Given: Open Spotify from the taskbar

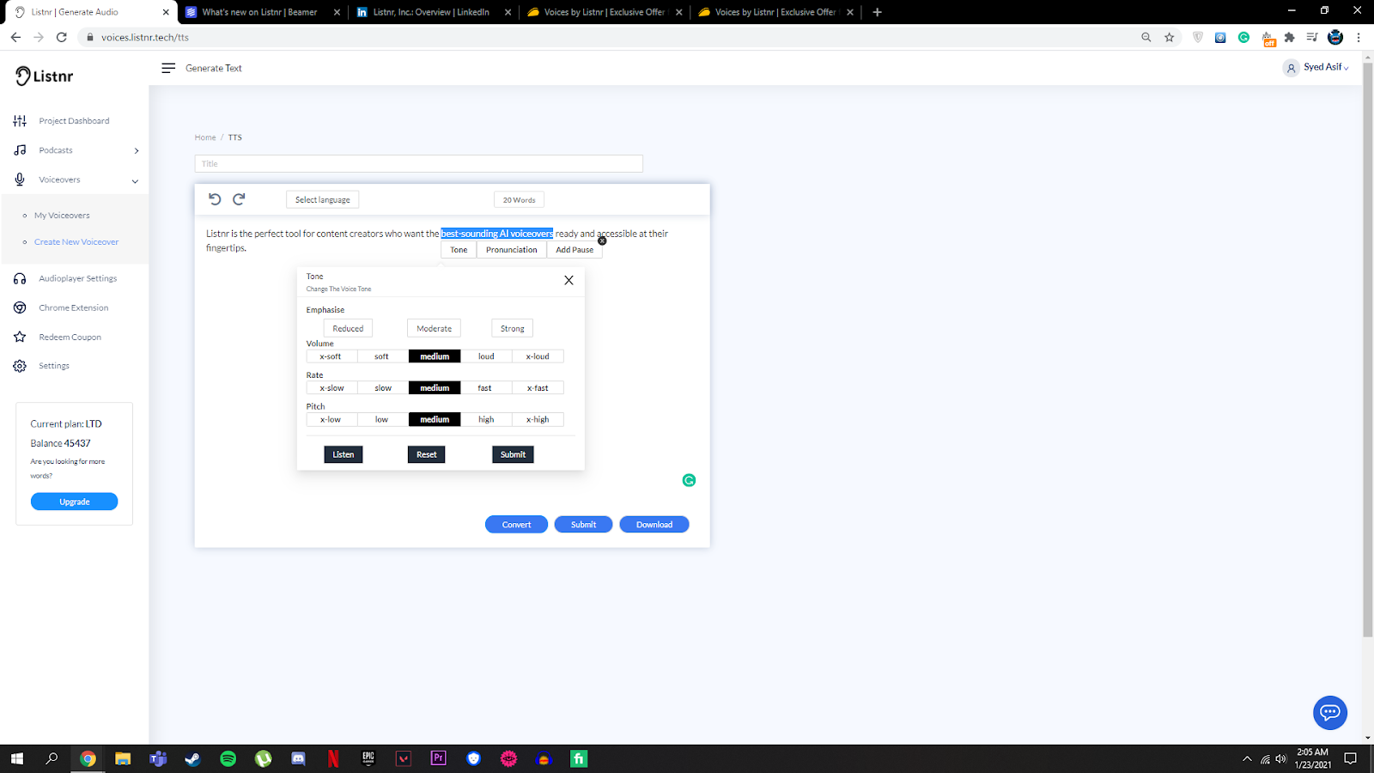Looking at the screenshot, I should pyautogui.click(x=228, y=758).
